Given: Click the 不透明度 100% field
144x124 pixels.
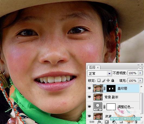Looking at the screenshot, I should 133,73.
